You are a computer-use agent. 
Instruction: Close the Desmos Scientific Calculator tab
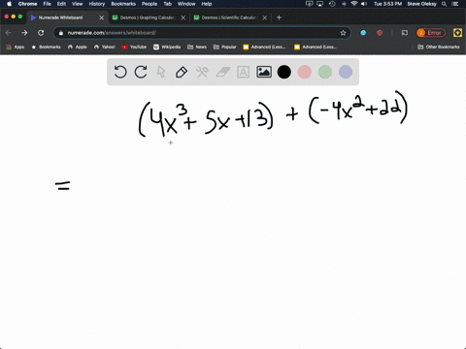[x=265, y=17]
